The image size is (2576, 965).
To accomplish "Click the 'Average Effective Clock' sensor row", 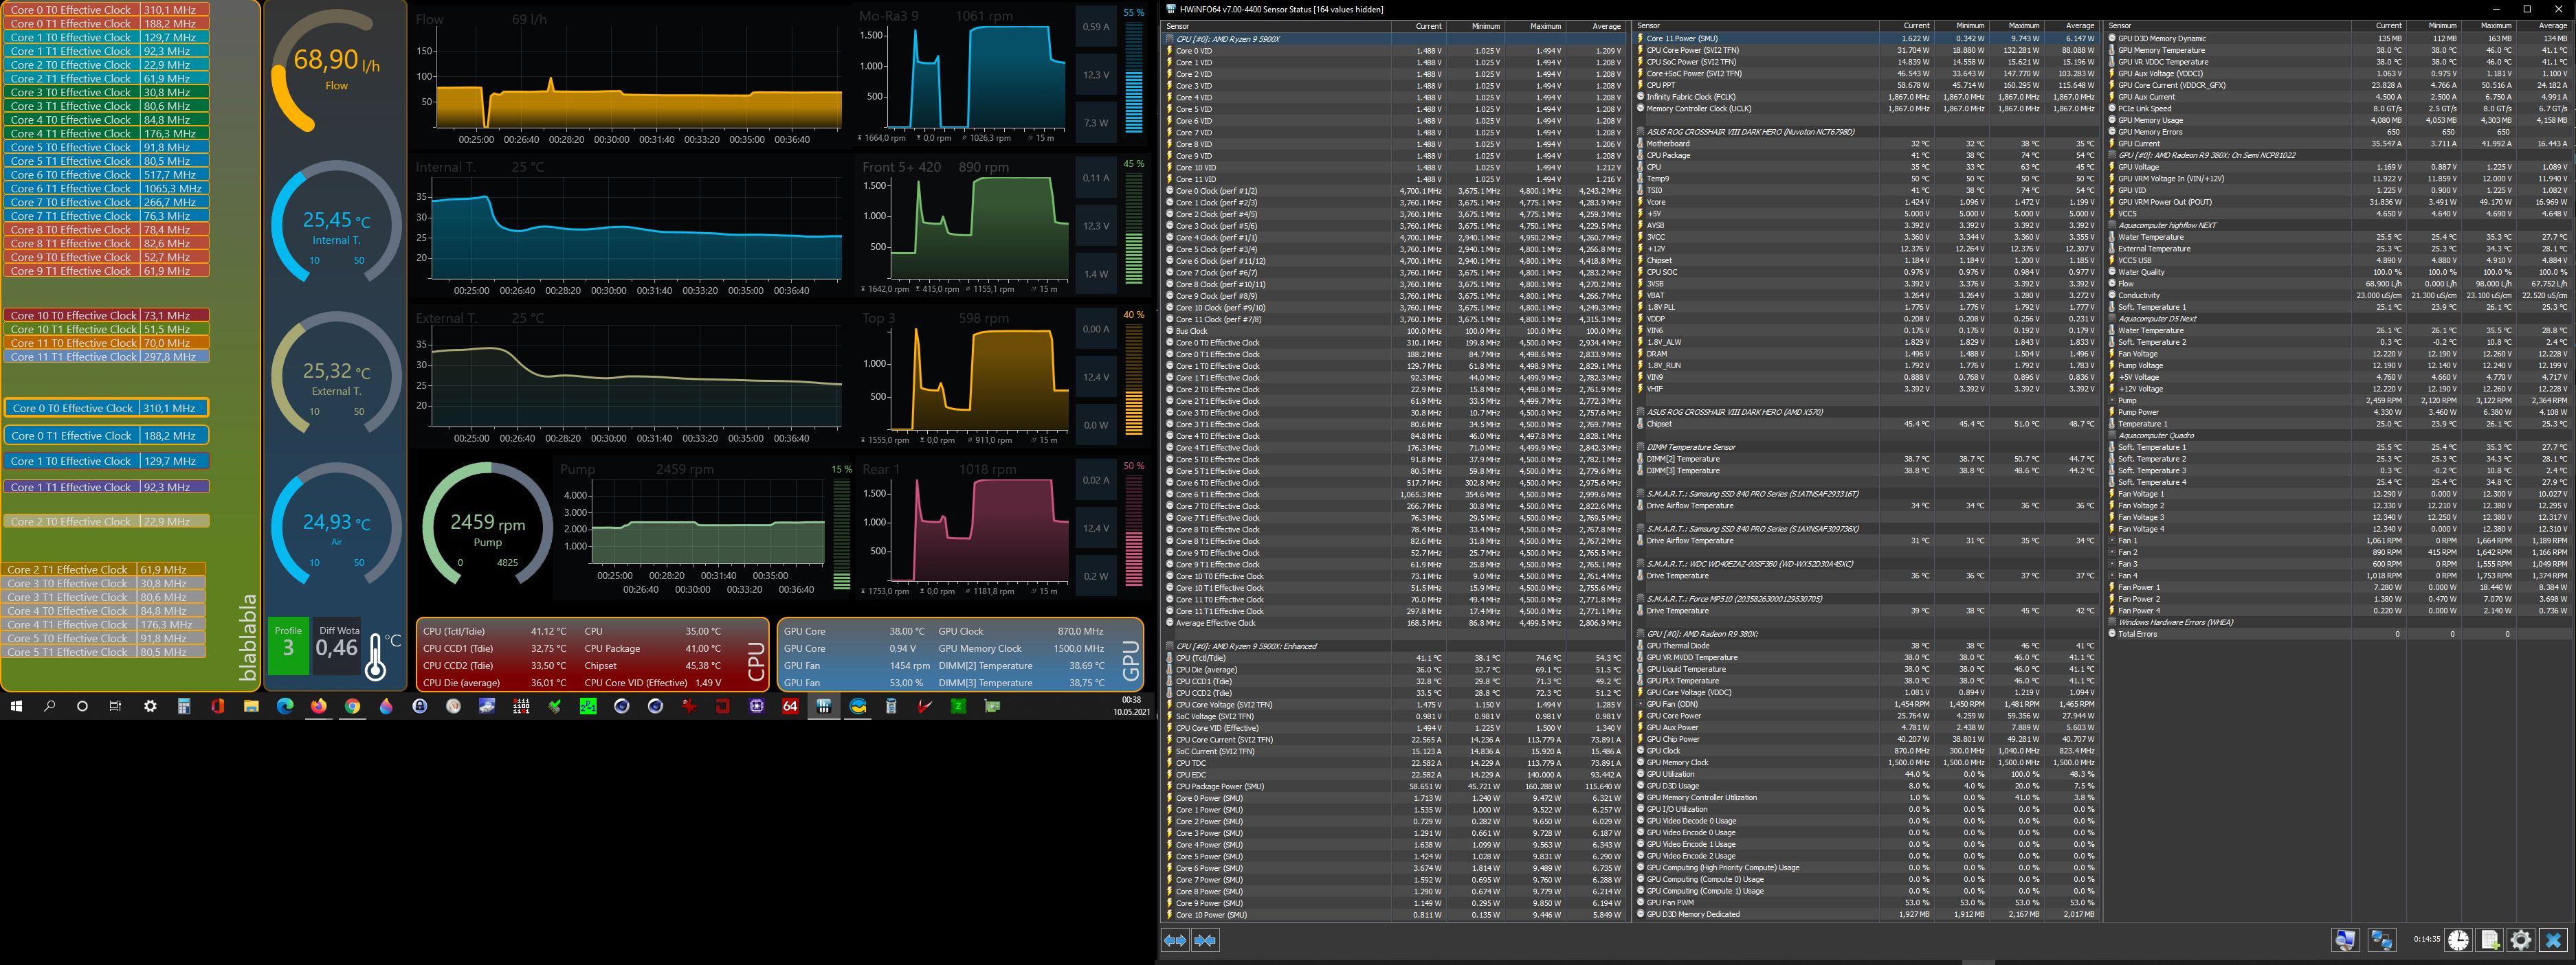I will (1395, 624).
